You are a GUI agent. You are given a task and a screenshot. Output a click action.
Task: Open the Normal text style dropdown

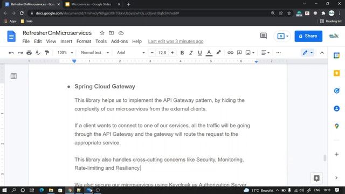coord(95,53)
